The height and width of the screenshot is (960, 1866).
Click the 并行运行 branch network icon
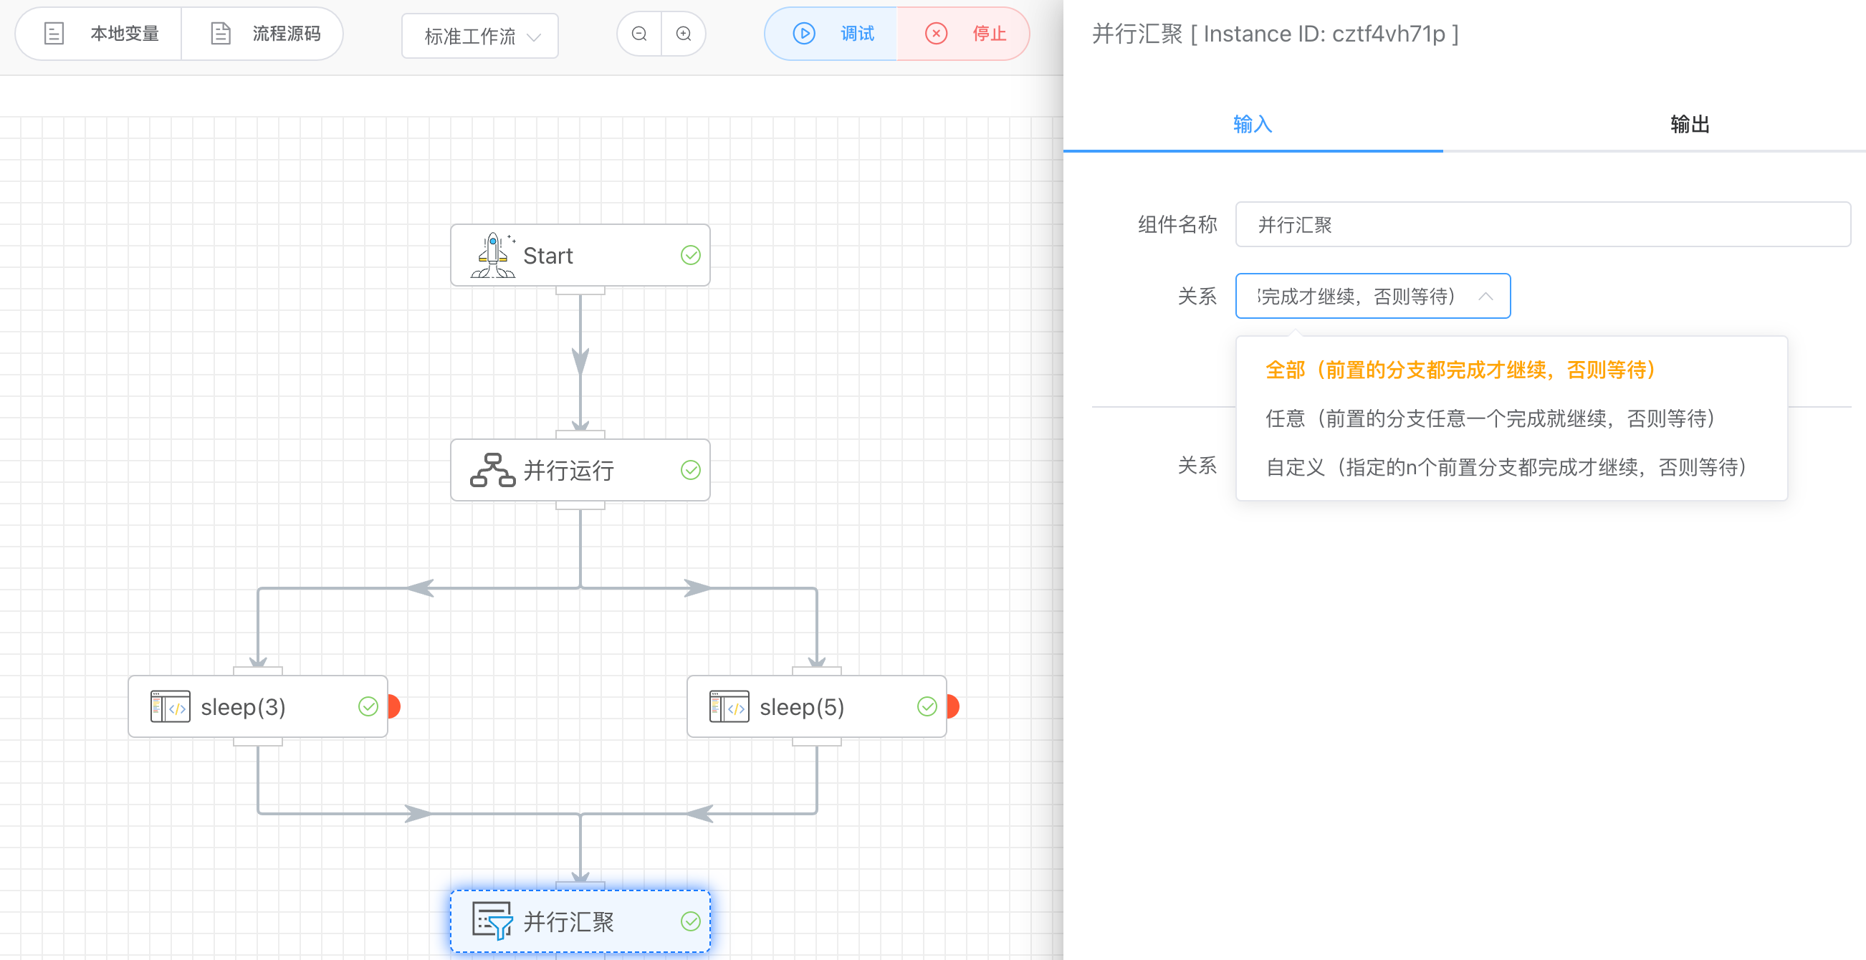(492, 471)
